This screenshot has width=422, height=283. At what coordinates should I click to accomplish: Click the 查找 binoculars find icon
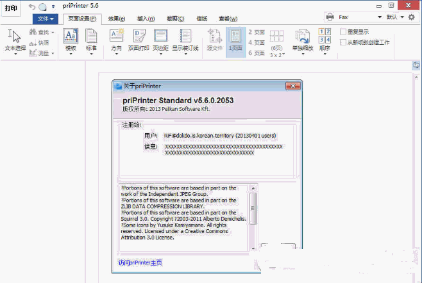point(33,32)
